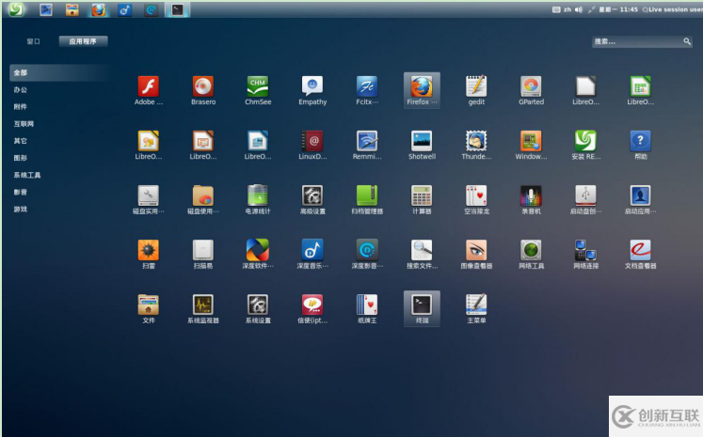This screenshot has height=437, width=703.
Task: Open gedit text editor
Action: point(476,86)
